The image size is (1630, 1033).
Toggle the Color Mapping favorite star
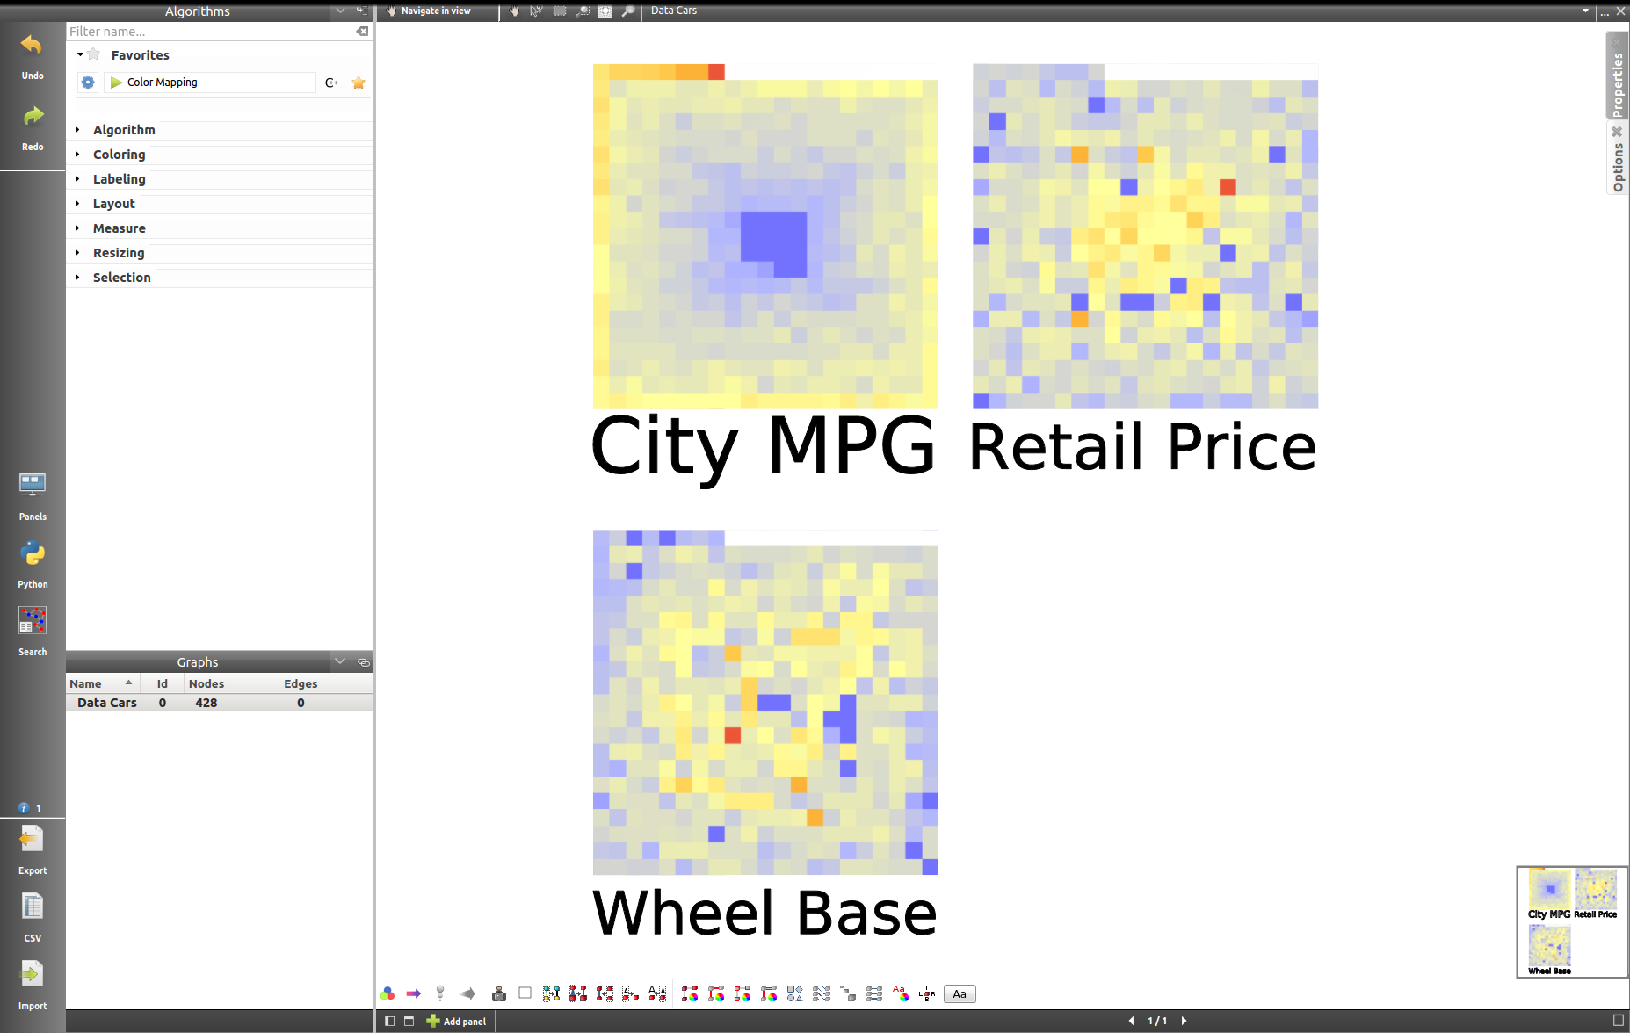[359, 83]
